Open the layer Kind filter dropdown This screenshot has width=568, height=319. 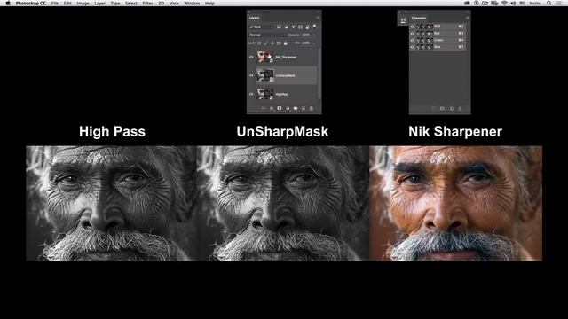point(261,27)
